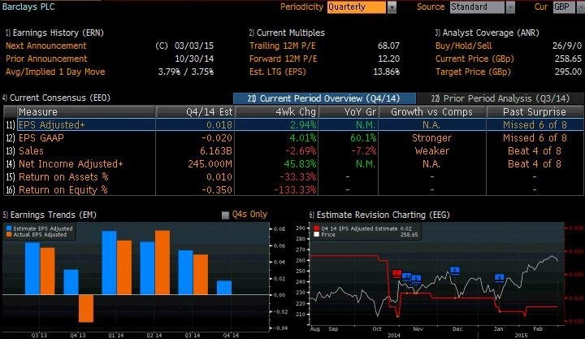Click the Weaker growth vs comps cell

(432, 151)
